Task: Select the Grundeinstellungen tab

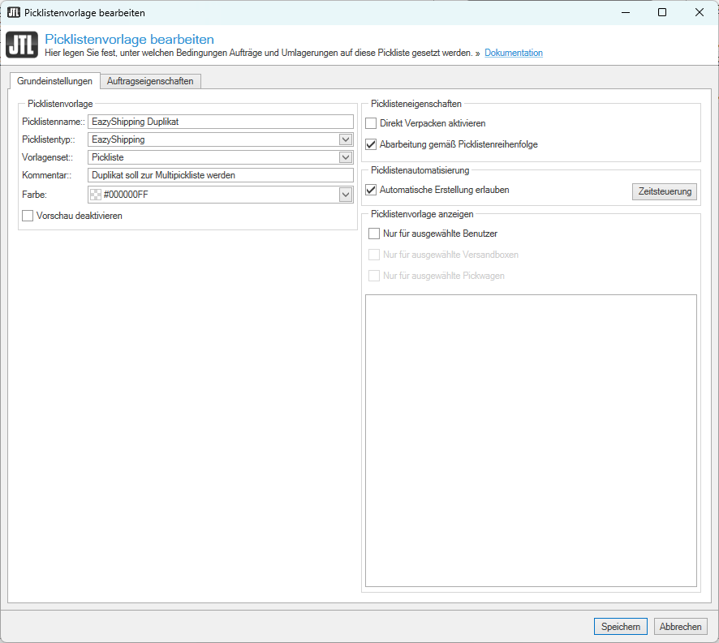Action: pos(54,81)
